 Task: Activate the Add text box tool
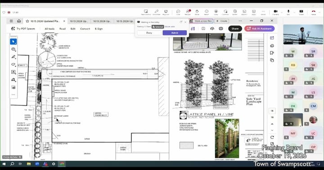pos(13,72)
